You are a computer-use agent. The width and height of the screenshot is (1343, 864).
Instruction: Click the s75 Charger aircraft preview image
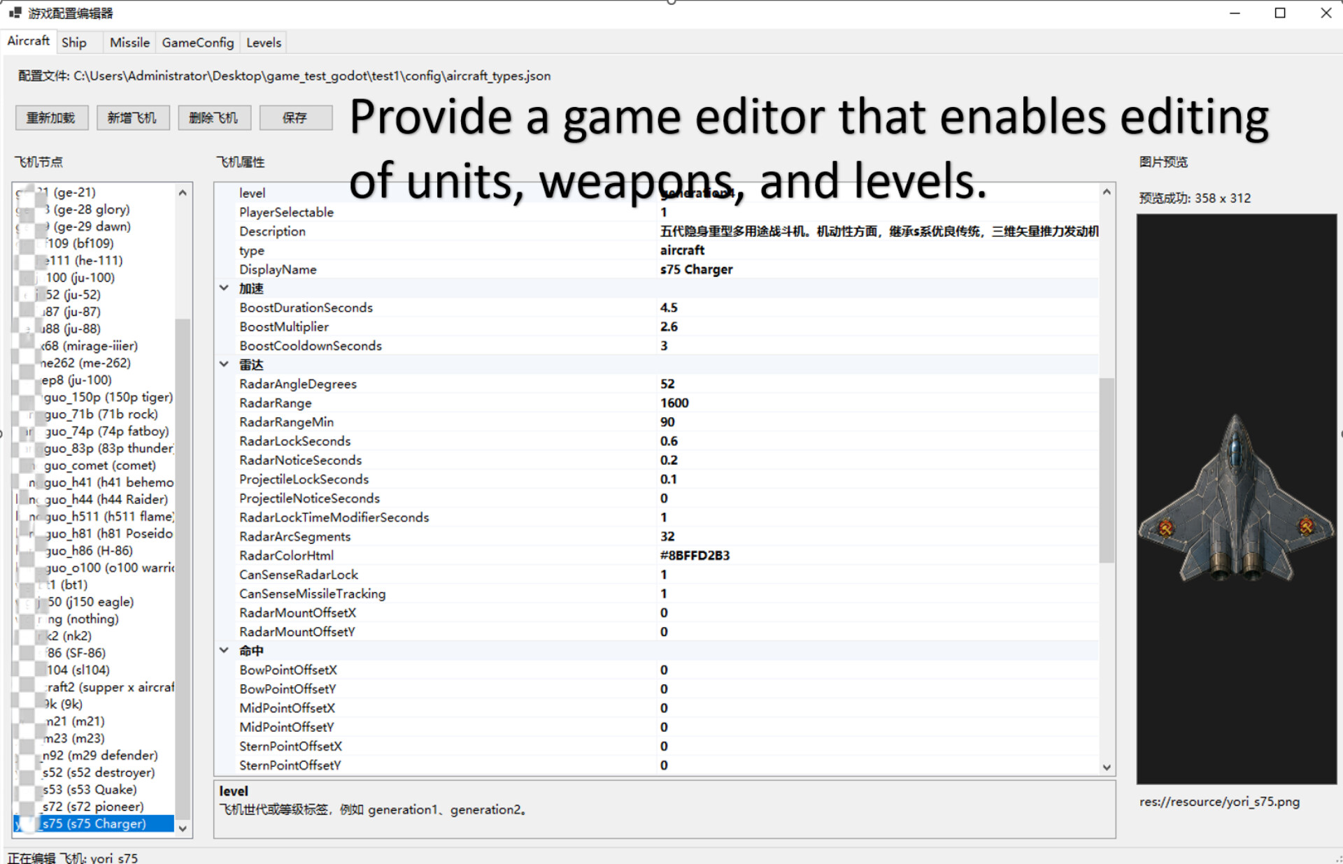pos(1236,498)
